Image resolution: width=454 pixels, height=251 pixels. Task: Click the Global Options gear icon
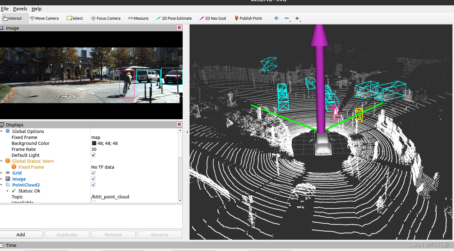pyautogui.click(x=8, y=131)
